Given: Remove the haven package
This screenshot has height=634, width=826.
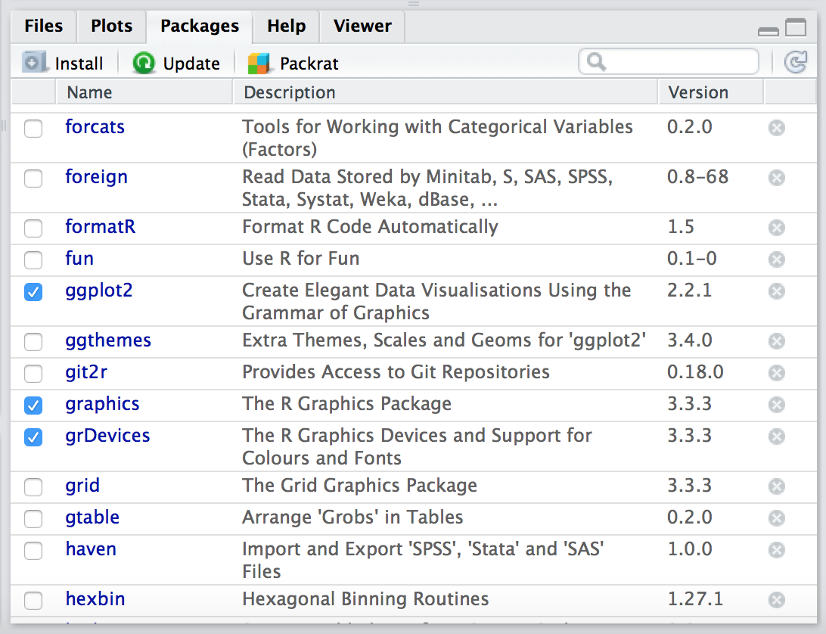Looking at the screenshot, I should point(777,550).
